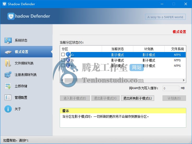Select the C: partition label

[73, 55]
